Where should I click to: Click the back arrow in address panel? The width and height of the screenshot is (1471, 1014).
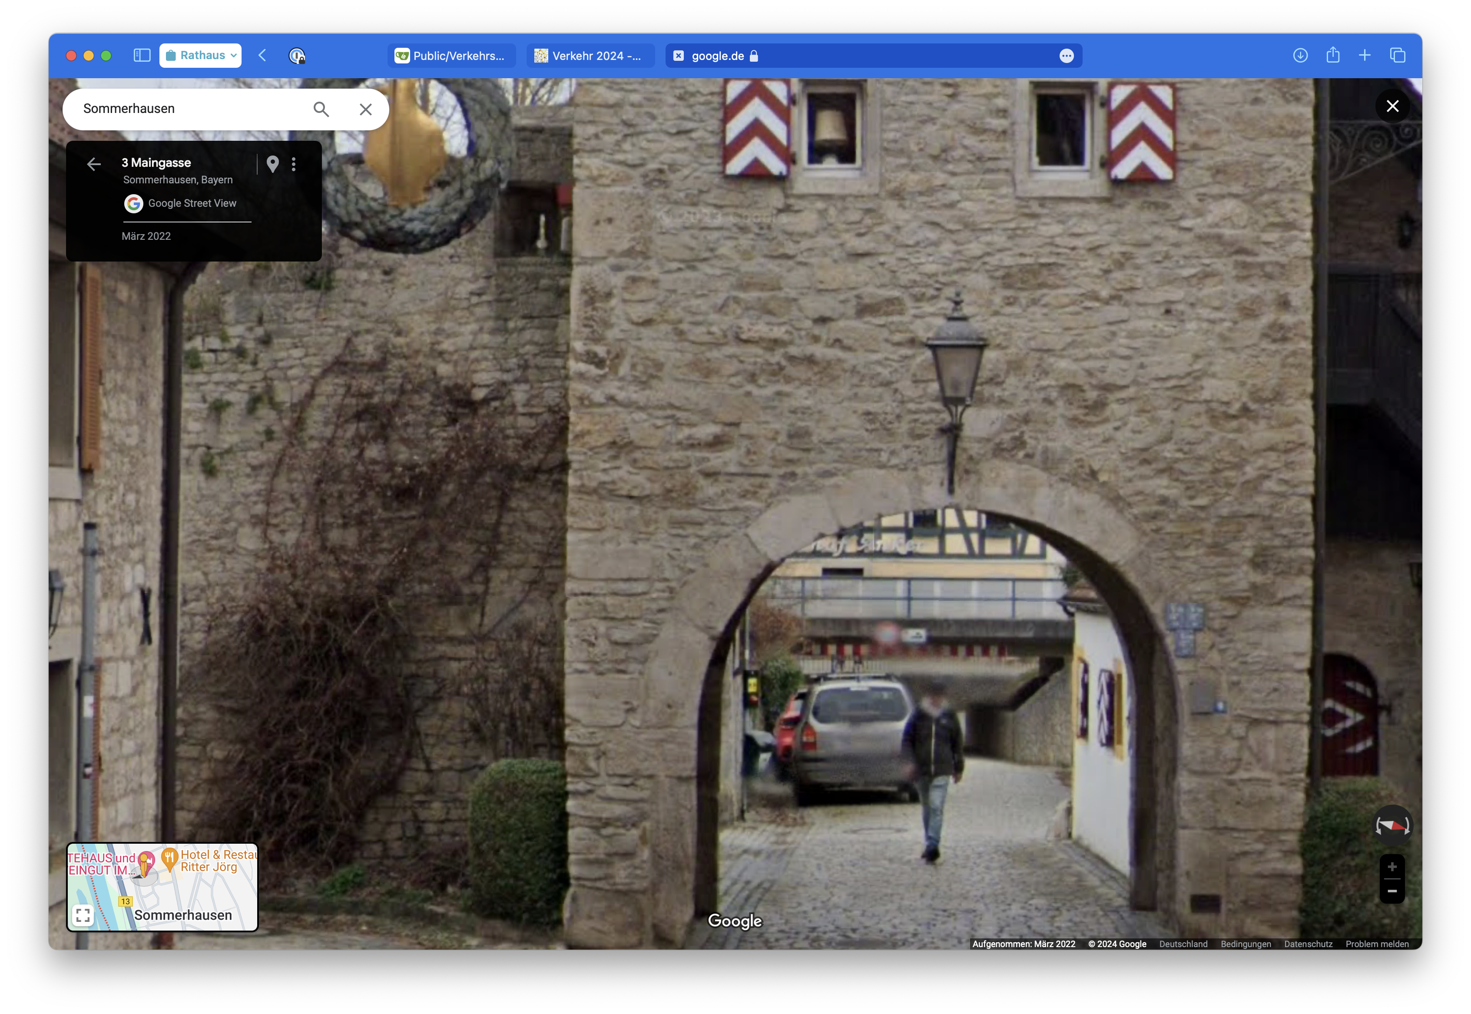(x=94, y=165)
